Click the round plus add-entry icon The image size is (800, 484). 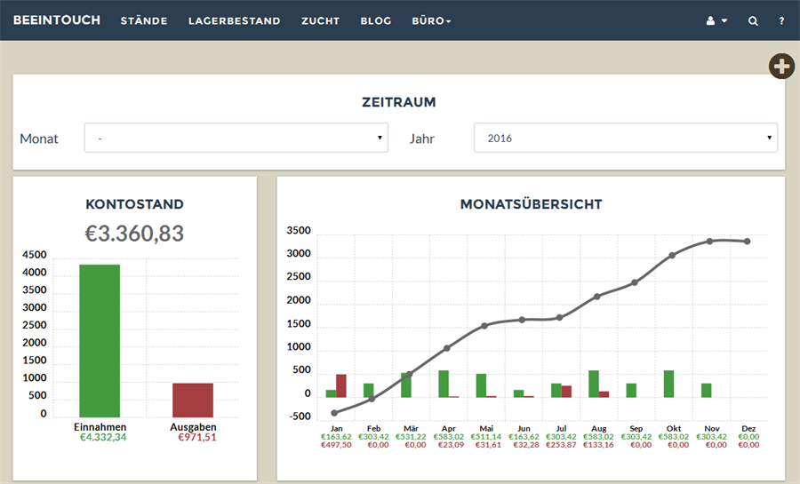[x=781, y=67]
